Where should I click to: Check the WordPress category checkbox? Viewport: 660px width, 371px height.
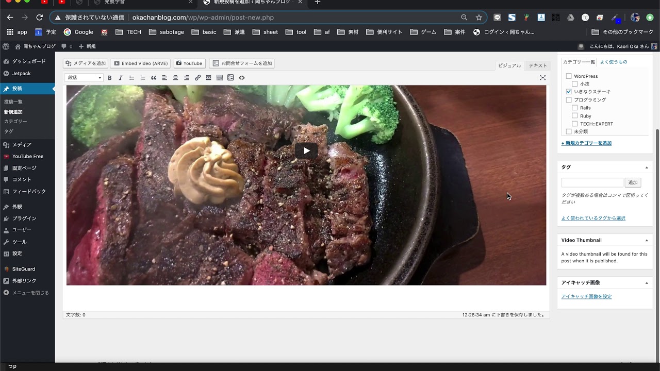pyautogui.click(x=569, y=76)
